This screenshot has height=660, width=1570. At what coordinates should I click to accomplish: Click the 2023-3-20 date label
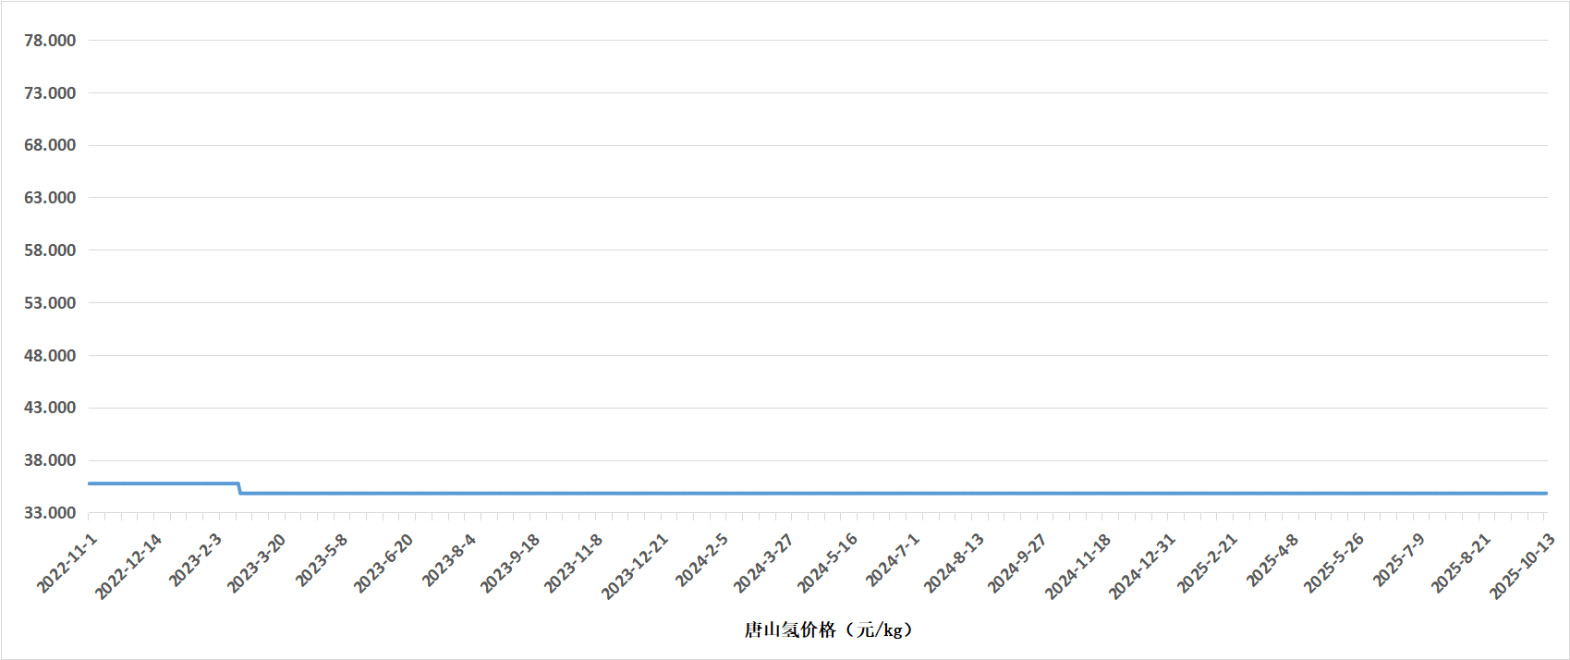257,563
